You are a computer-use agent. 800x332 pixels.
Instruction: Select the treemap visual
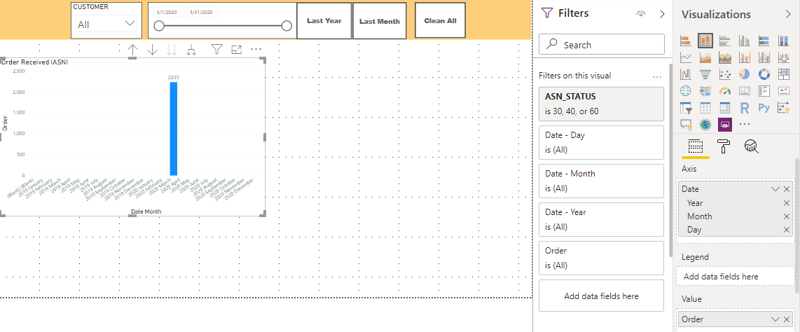pyautogui.click(x=783, y=74)
